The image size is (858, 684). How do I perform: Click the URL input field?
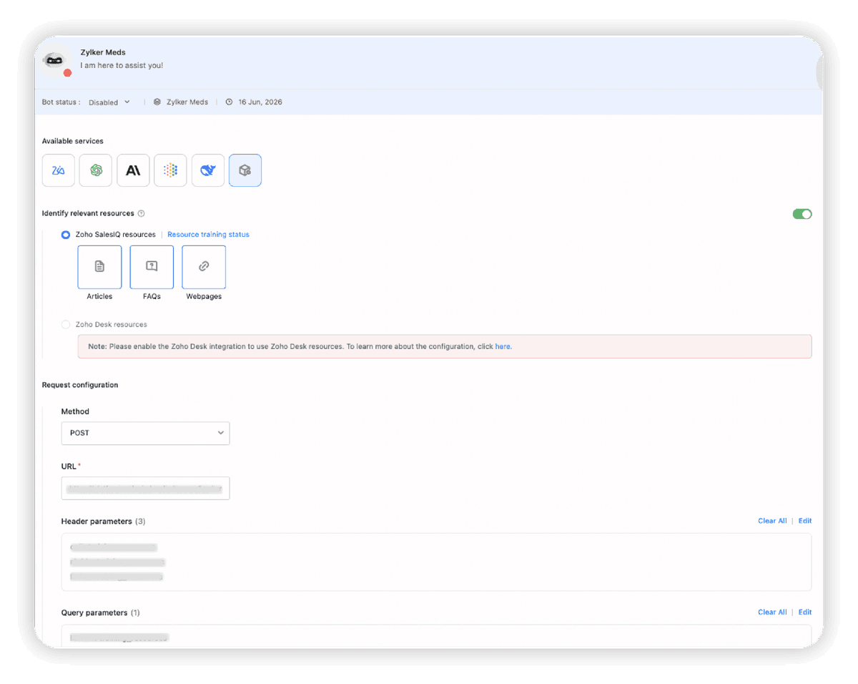coord(145,488)
